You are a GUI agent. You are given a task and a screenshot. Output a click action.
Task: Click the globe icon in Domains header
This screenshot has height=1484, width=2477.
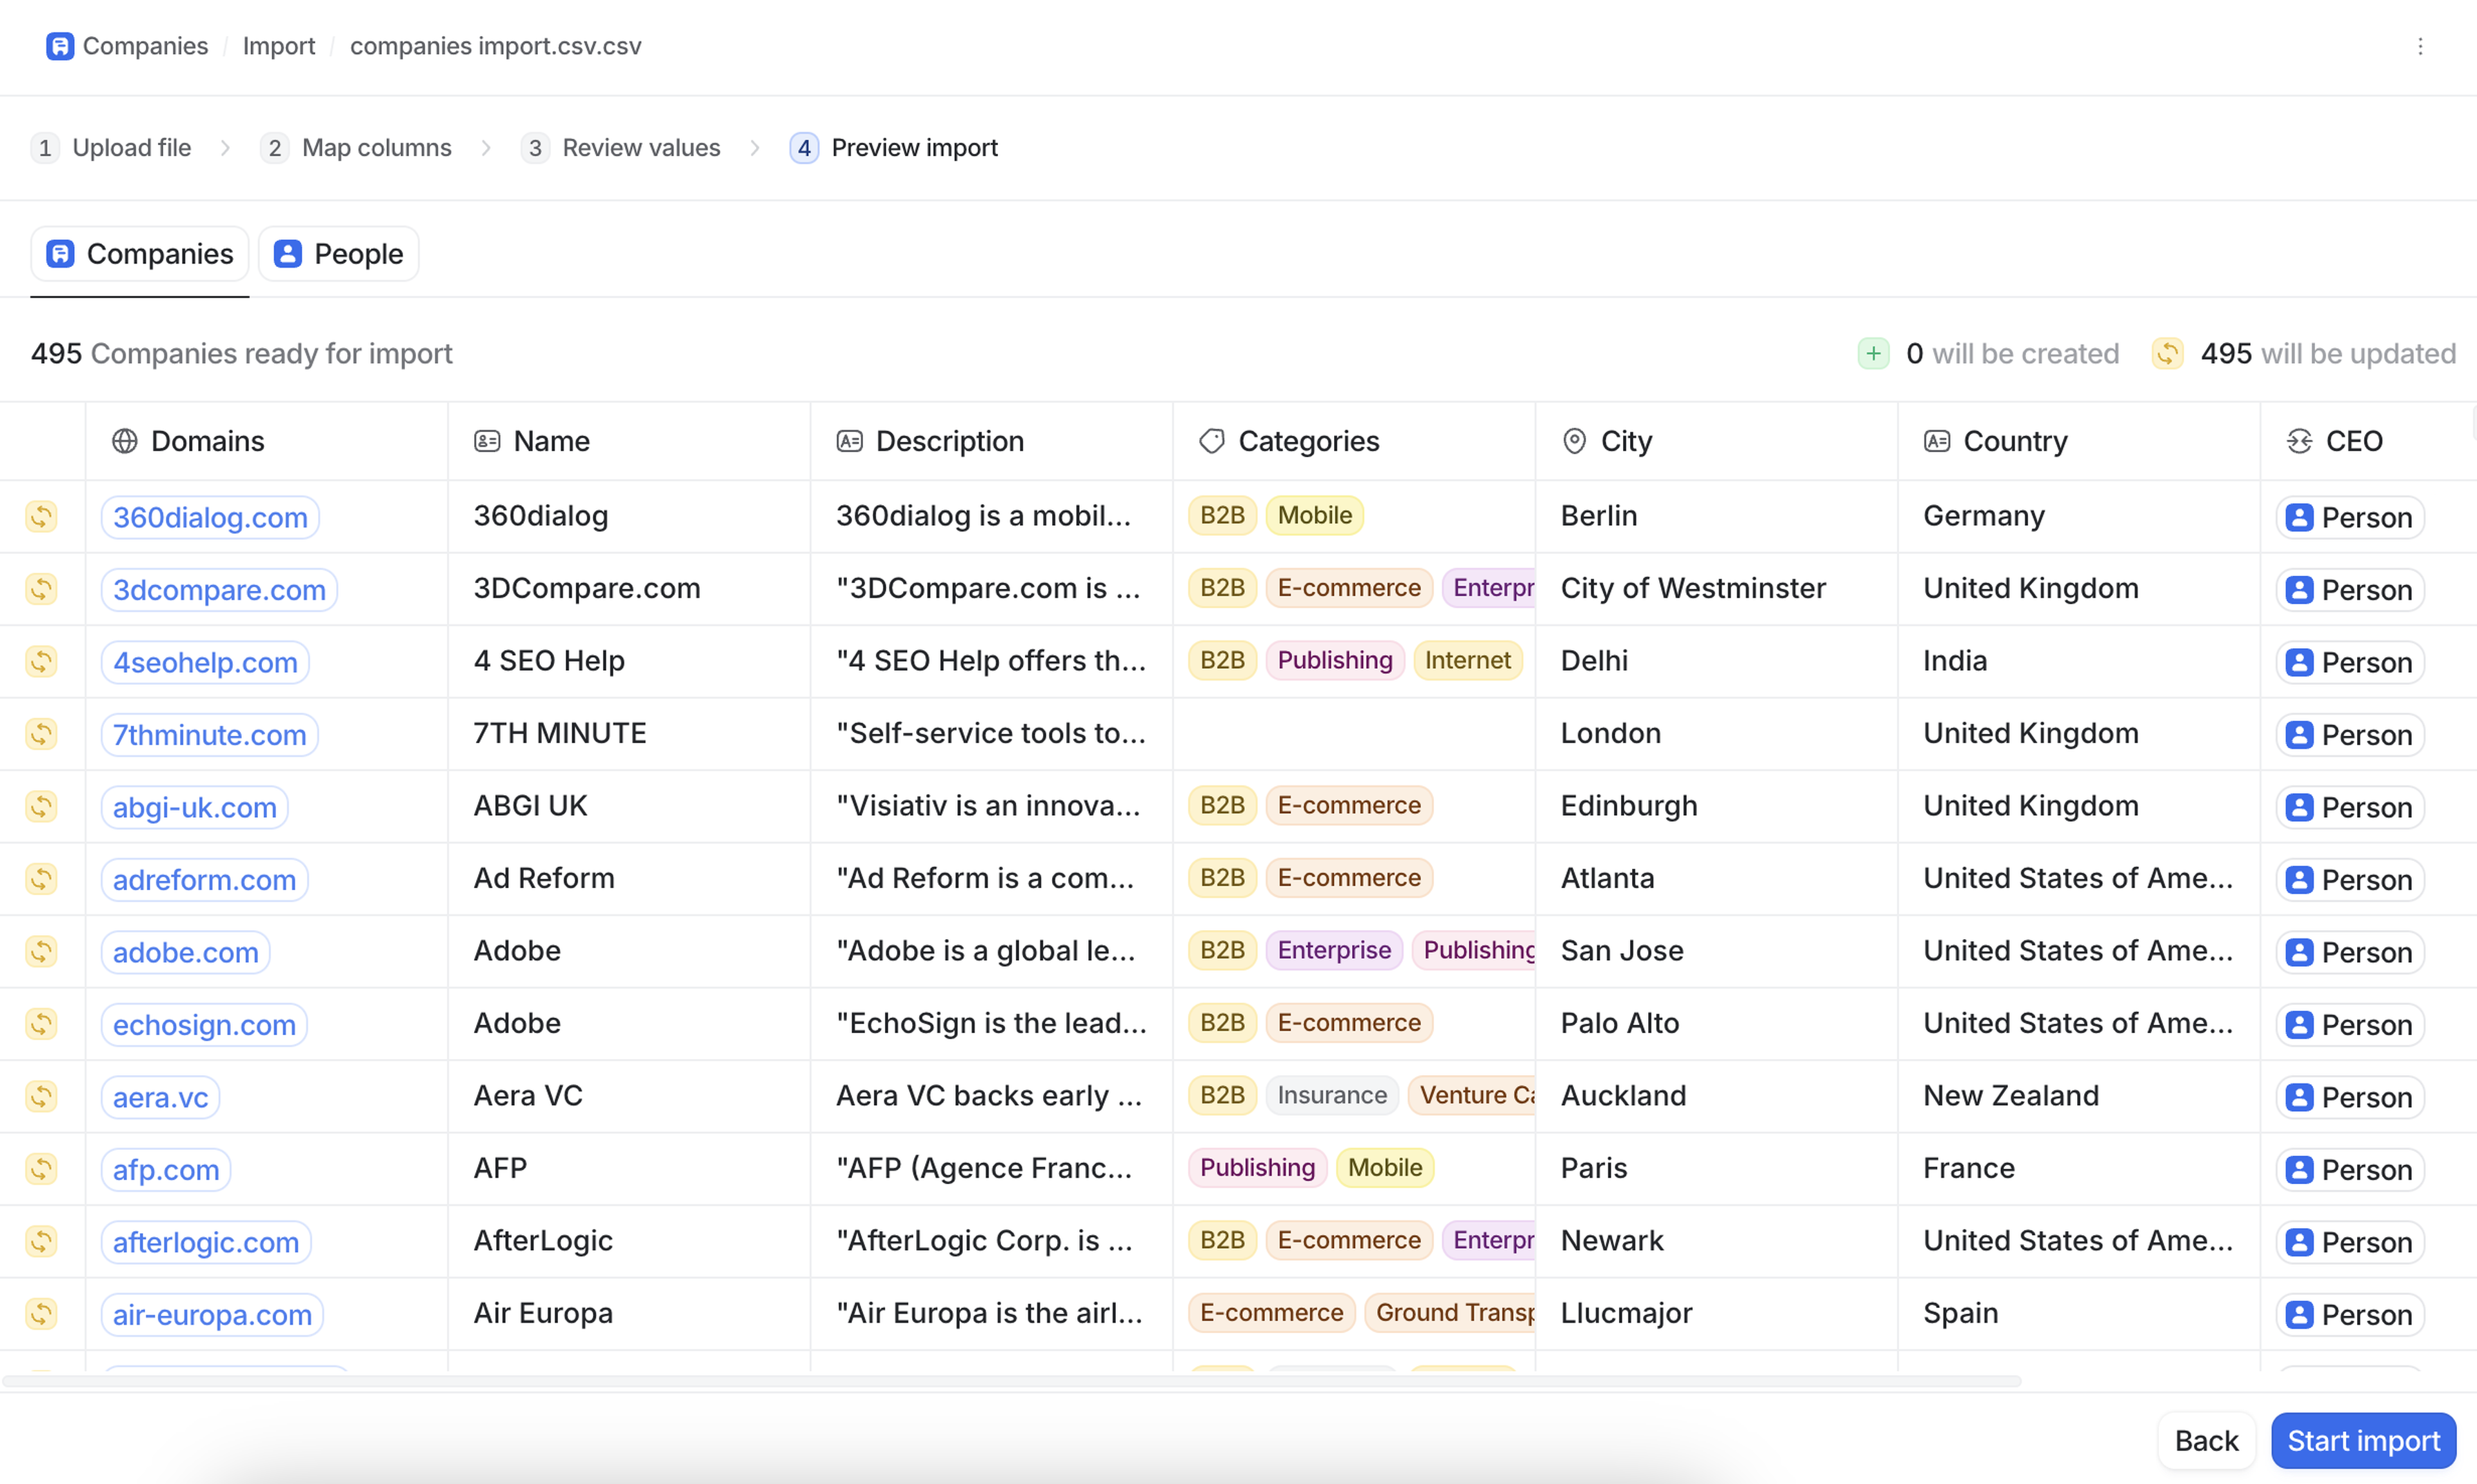coord(124,441)
